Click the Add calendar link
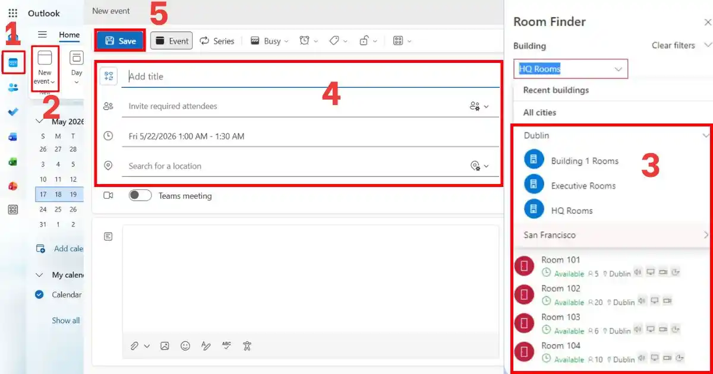Viewport: 713px width, 374px height. coord(59,249)
